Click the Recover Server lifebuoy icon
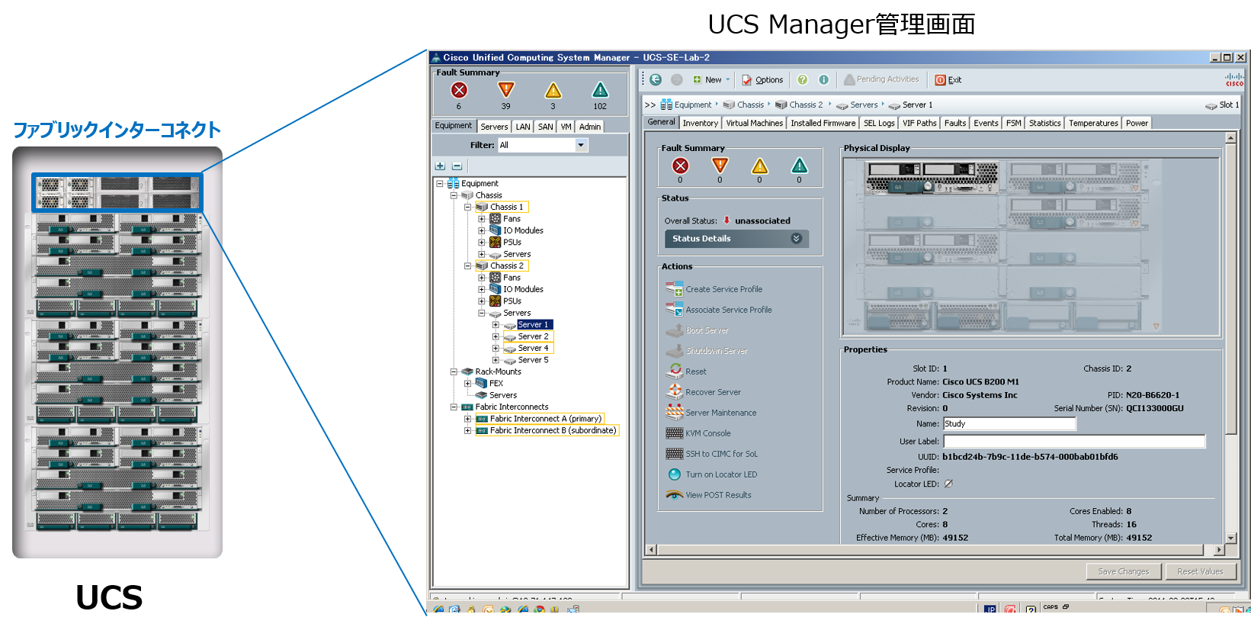This screenshot has height=640, width=1251. tap(675, 391)
